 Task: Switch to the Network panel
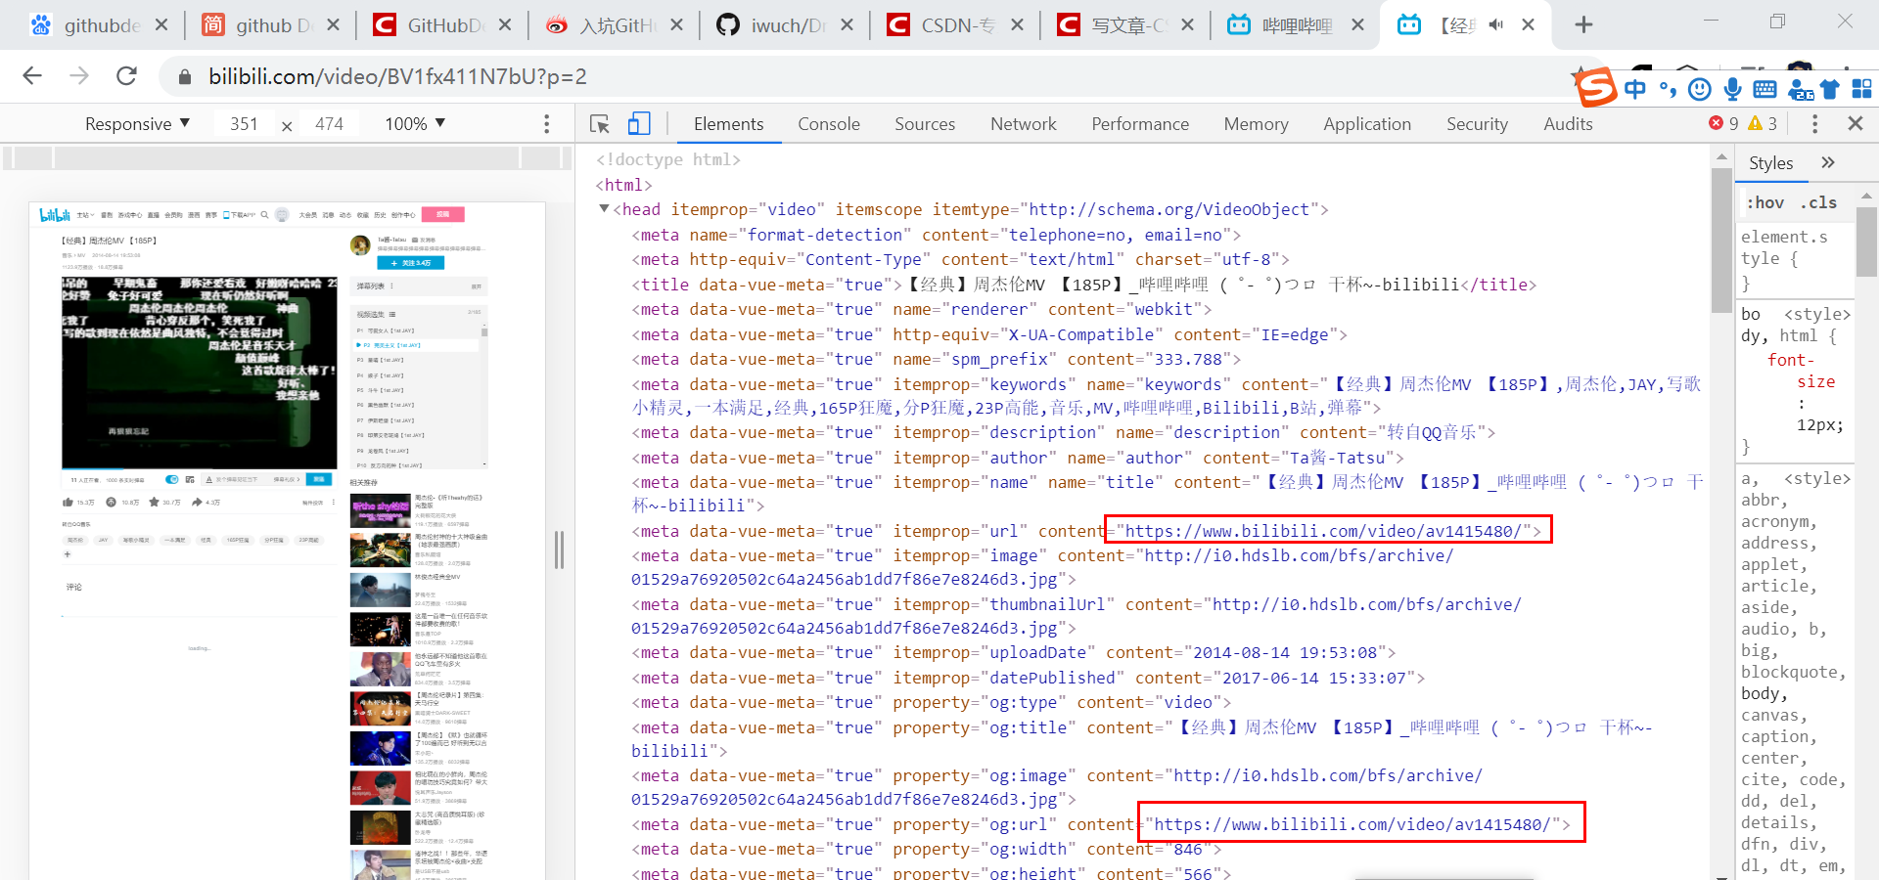pyautogui.click(x=1023, y=124)
